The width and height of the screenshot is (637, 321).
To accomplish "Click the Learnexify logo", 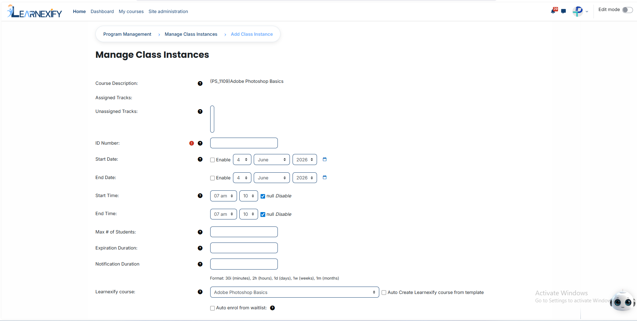I will tap(34, 11).
